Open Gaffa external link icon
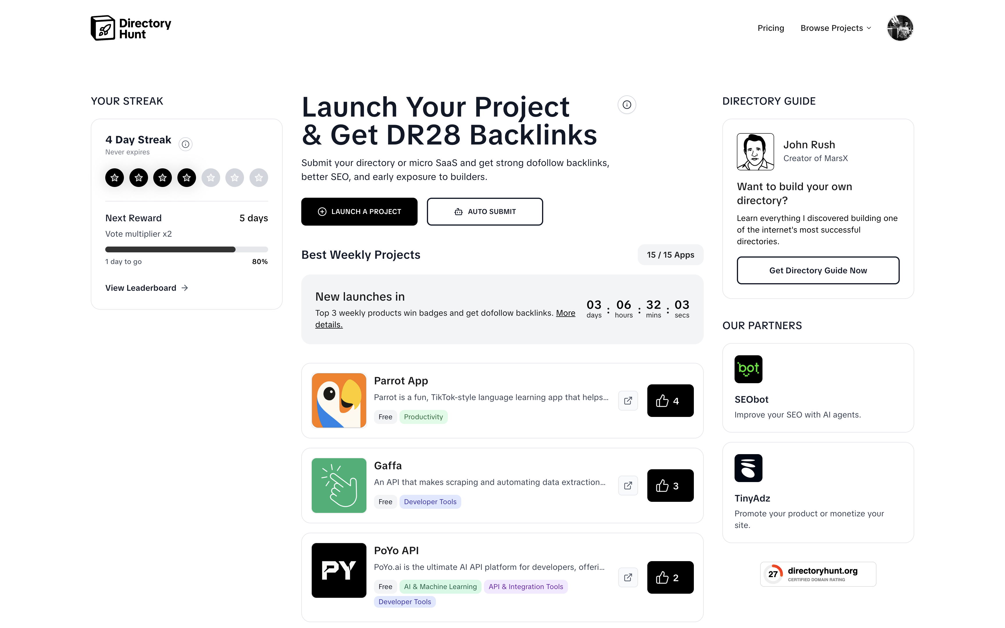Screen dimensions: 1005x628 (628, 486)
